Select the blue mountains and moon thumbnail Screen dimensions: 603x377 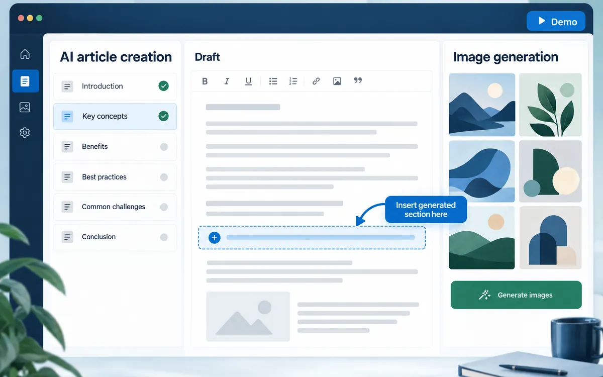coord(482,105)
